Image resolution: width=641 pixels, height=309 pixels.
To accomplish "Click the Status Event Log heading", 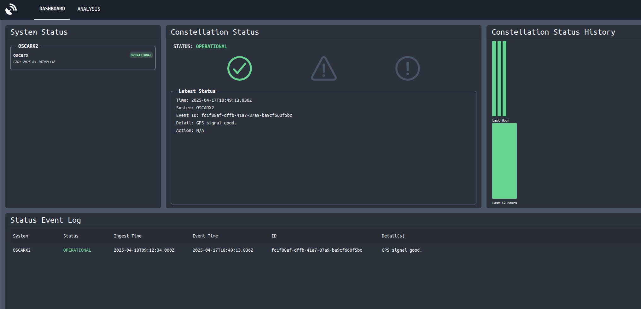I will pos(46,220).
